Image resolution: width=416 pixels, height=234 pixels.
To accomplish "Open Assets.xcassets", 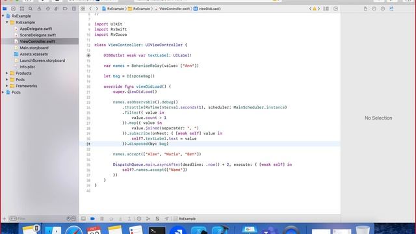I will pyautogui.click(x=34, y=54).
